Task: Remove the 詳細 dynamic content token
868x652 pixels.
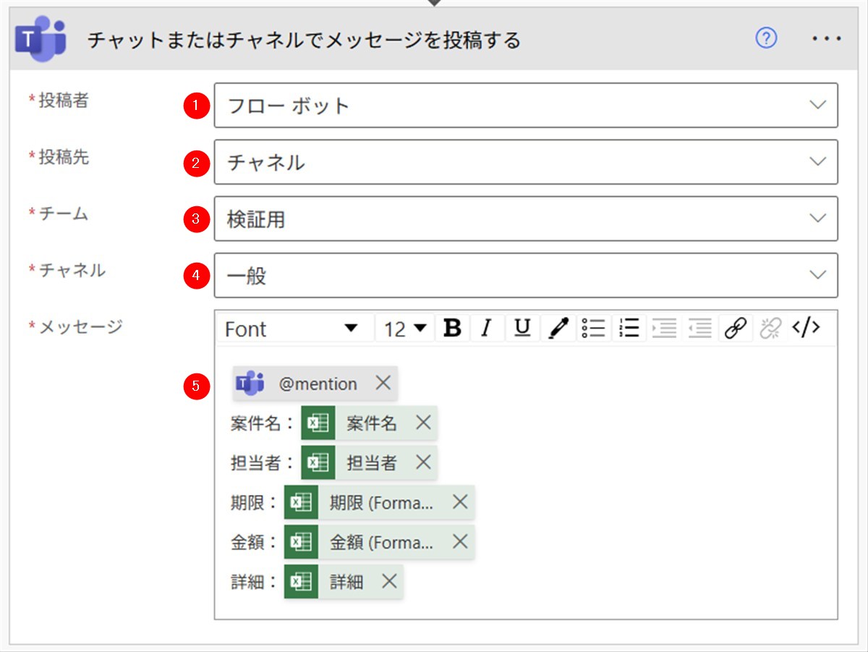Action: 389,580
